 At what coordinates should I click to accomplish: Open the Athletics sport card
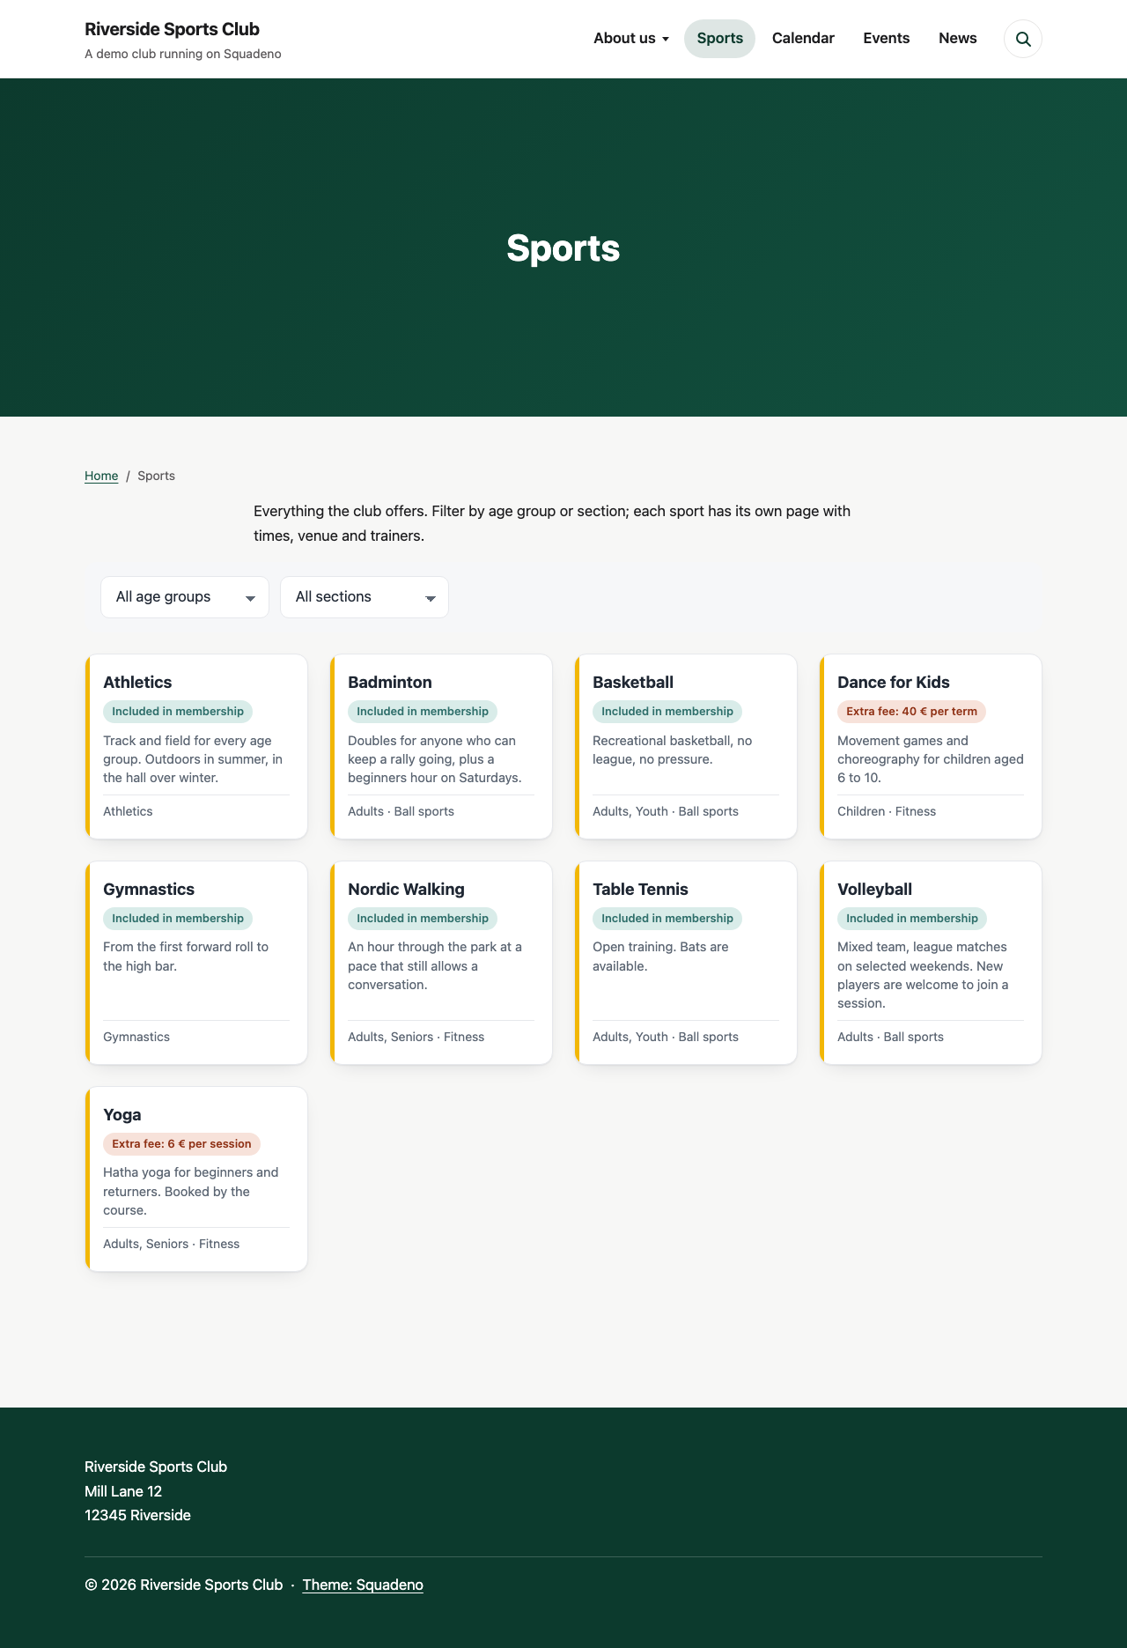[x=196, y=746]
